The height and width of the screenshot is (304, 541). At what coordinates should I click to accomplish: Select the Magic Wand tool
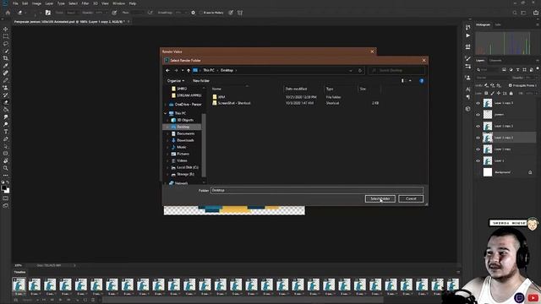pos(6,51)
